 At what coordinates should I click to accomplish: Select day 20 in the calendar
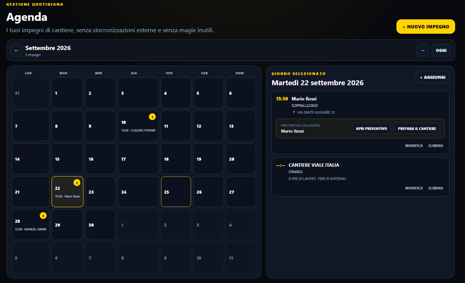(241, 159)
